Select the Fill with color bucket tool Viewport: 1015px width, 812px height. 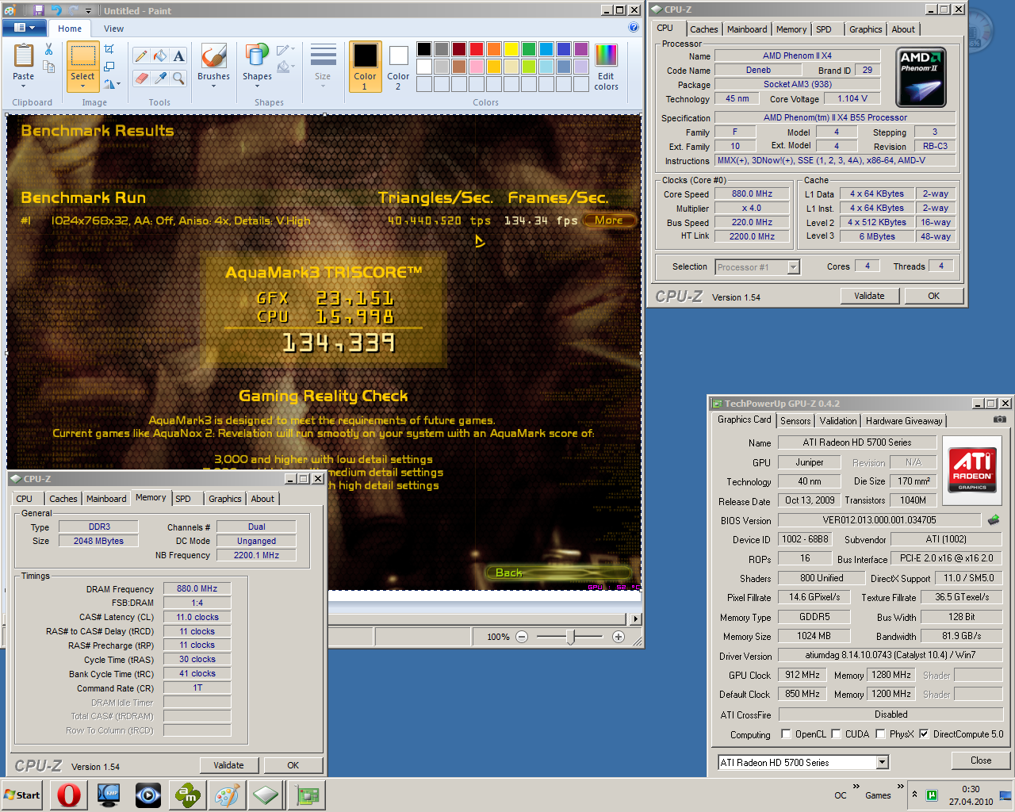[x=160, y=56]
